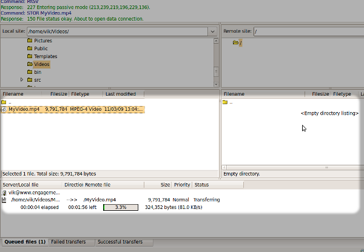Sort local files by Filetype column
Viewport: 364px width, 252px height.
pos(86,94)
